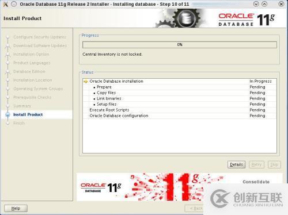Click the 0% progress bar
288x215 pixels.
(x=180, y=45)
